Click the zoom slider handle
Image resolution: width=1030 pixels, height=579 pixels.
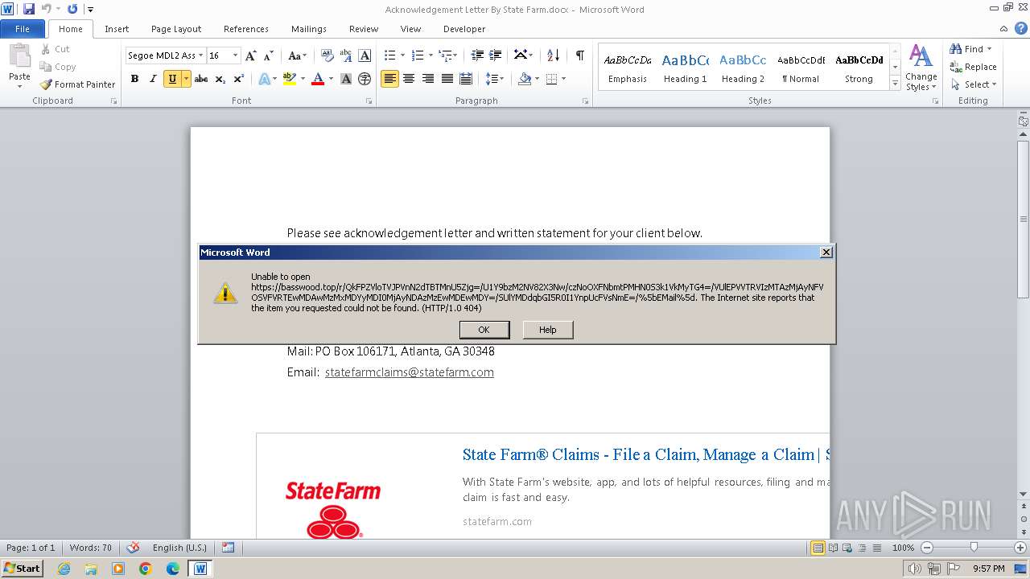pos(974,548)
